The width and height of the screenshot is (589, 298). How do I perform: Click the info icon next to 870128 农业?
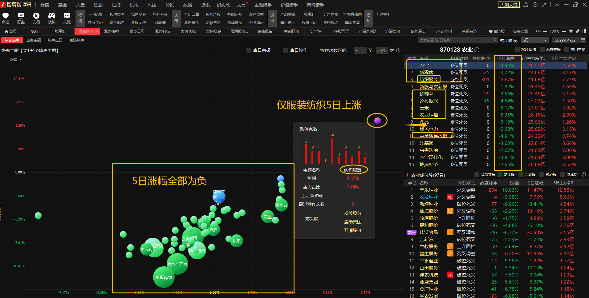[x=477, y=50]
